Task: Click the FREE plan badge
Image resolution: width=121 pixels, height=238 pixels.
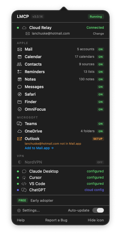Action: [x=22, y=200]
